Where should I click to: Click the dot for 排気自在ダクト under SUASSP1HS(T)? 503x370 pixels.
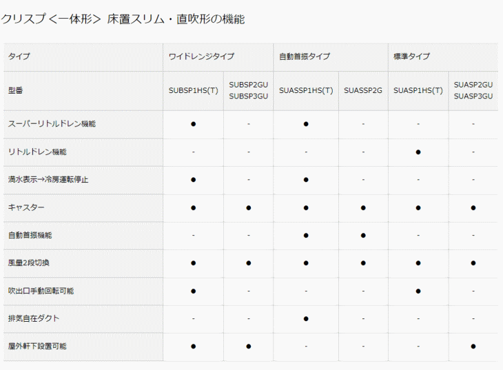[306, 318]
